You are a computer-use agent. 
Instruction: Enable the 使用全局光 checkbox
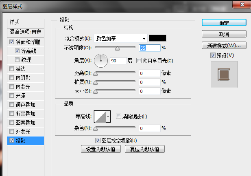click(x=139, y=61)
